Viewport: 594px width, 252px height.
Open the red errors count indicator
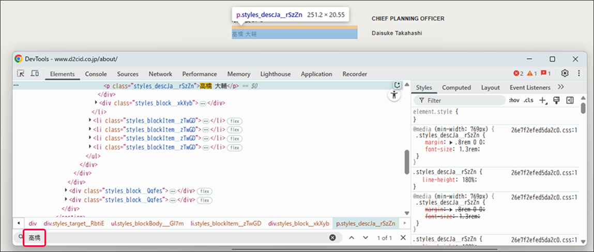coord(518,73)
